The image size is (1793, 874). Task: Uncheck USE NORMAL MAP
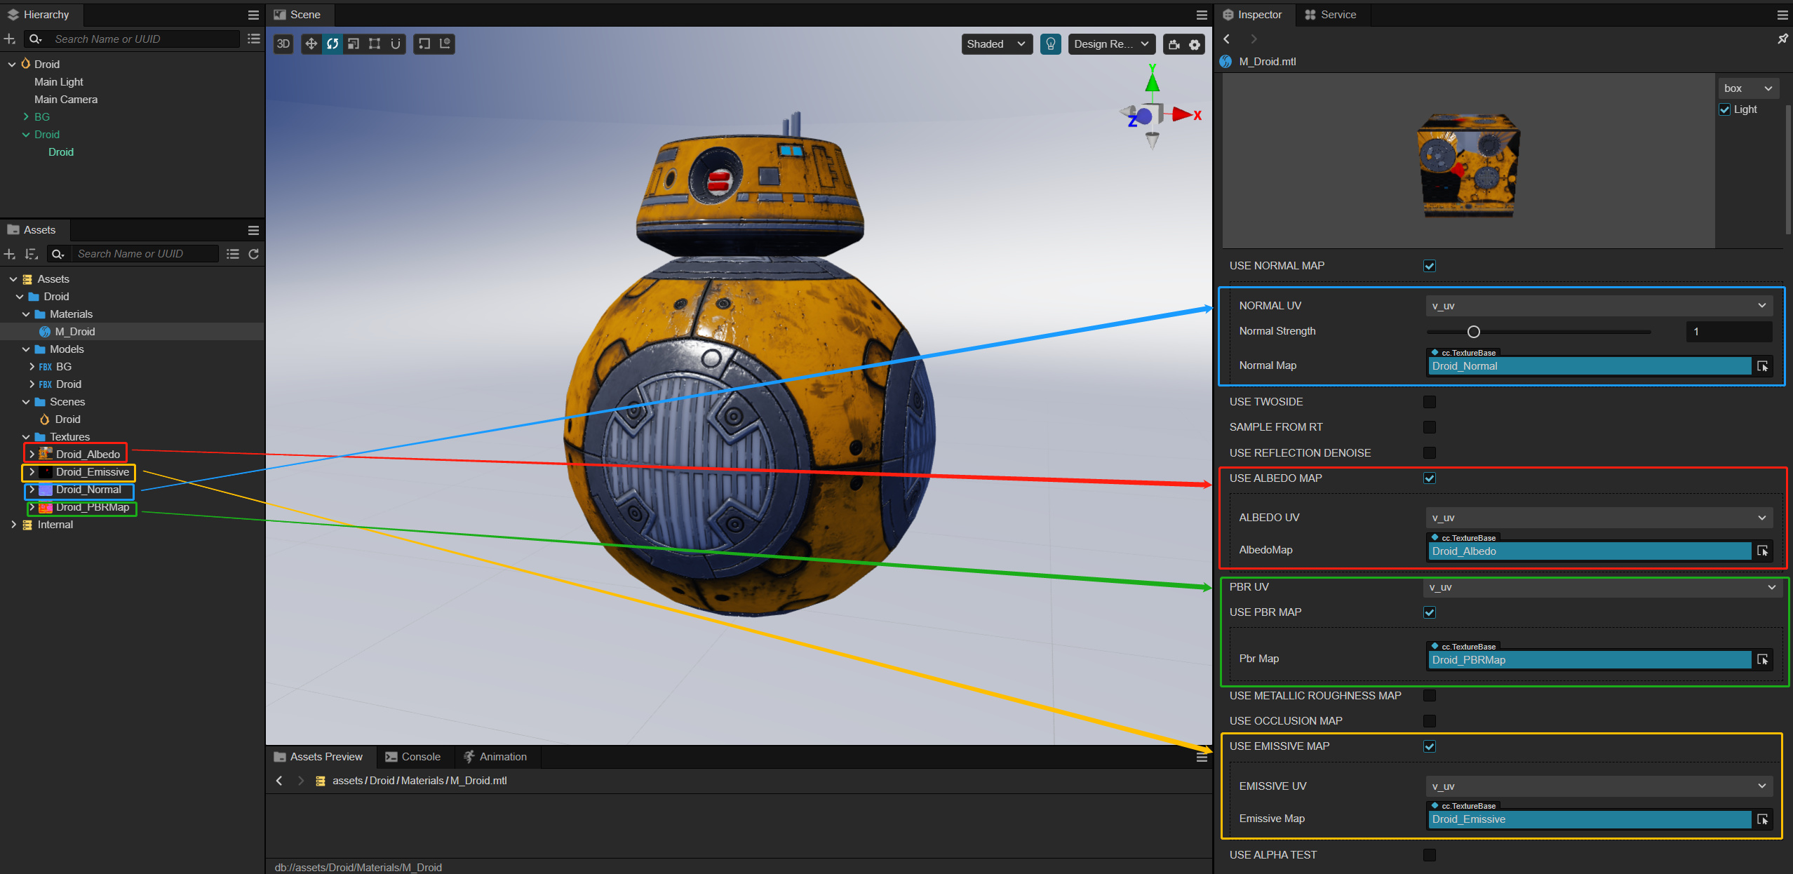pos(1430,266)
